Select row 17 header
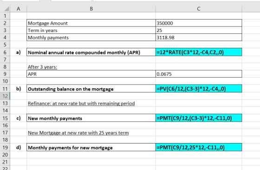260x170 pixels. click(x=5, y=132)
